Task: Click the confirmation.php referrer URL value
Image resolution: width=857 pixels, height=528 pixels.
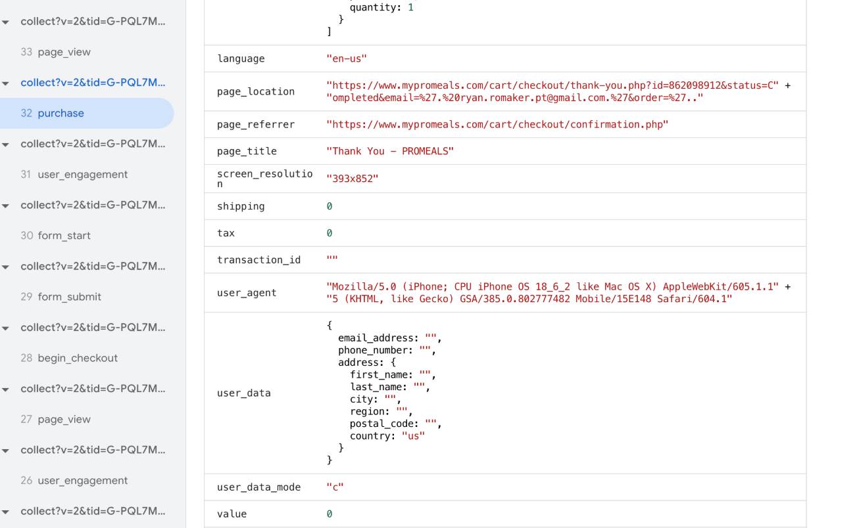Action: (497, 124)
